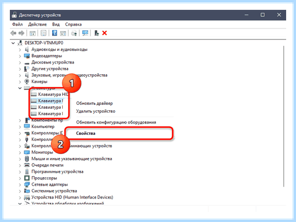Click the Мыши и иные указывающие устройства mouse icon
This screenshot has height=222, width=296.
(27, 159)
